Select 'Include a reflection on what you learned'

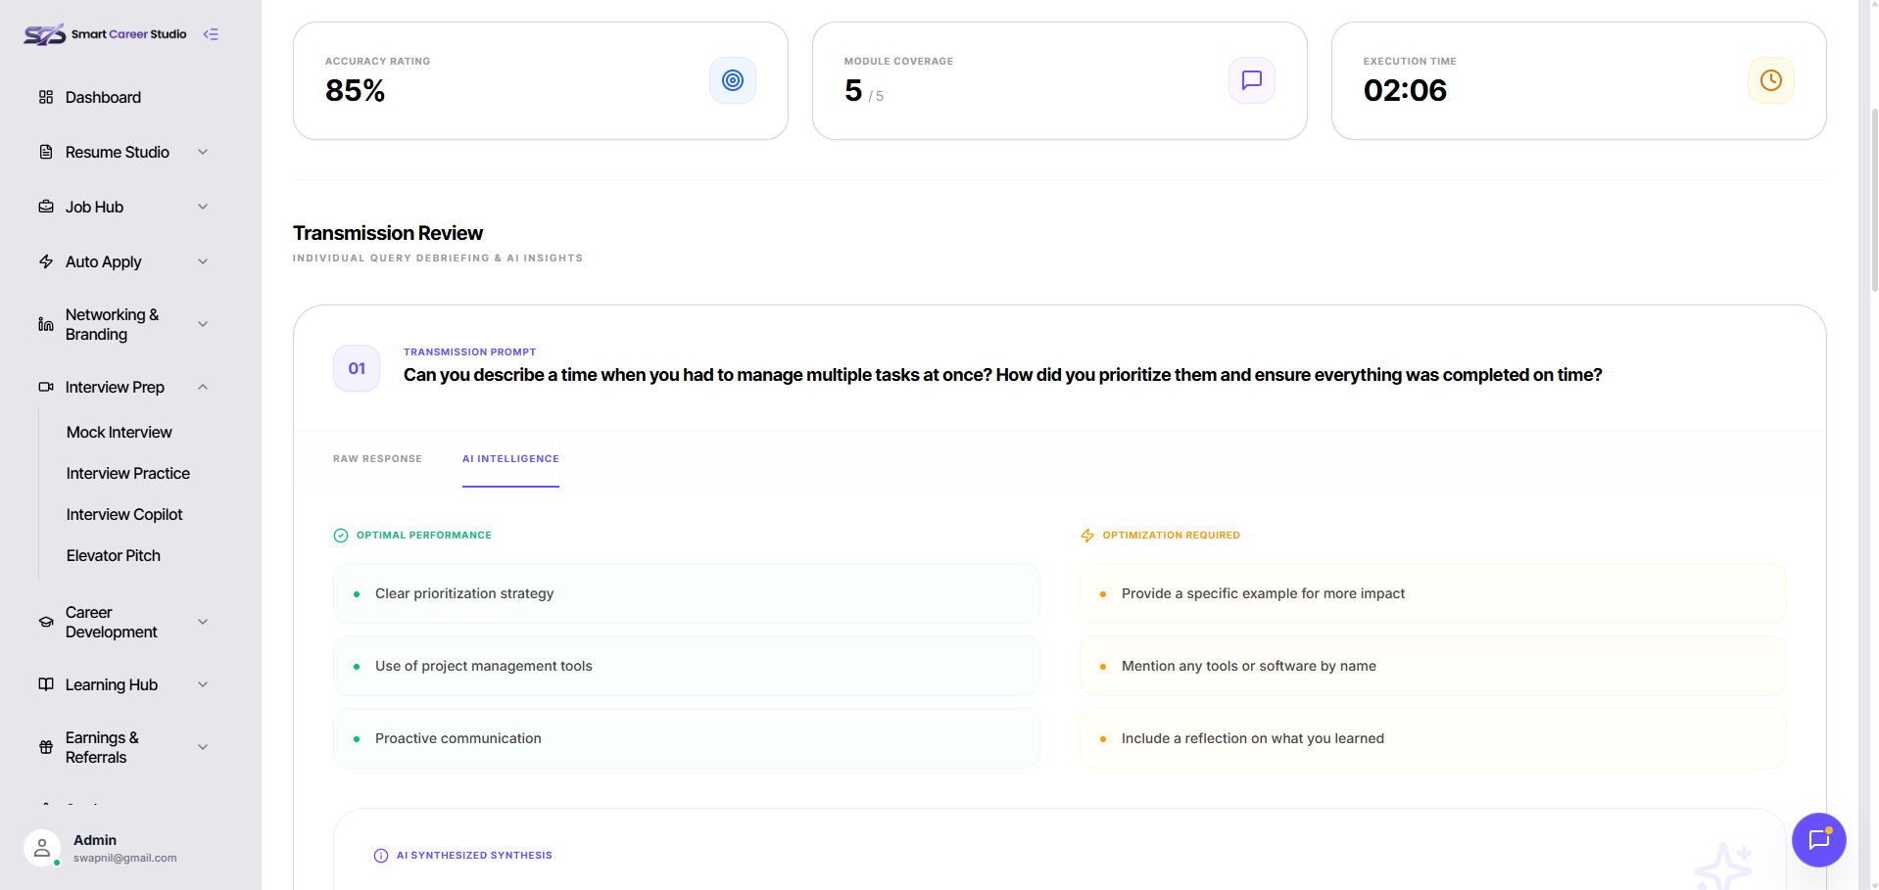click(x=1433, y=738)
